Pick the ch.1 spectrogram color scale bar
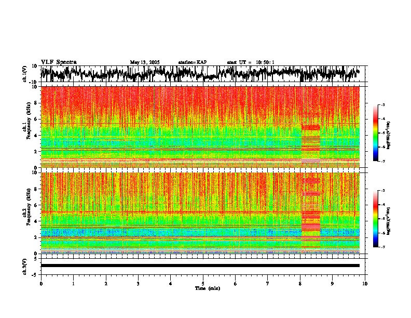 (x=375, y=132)
